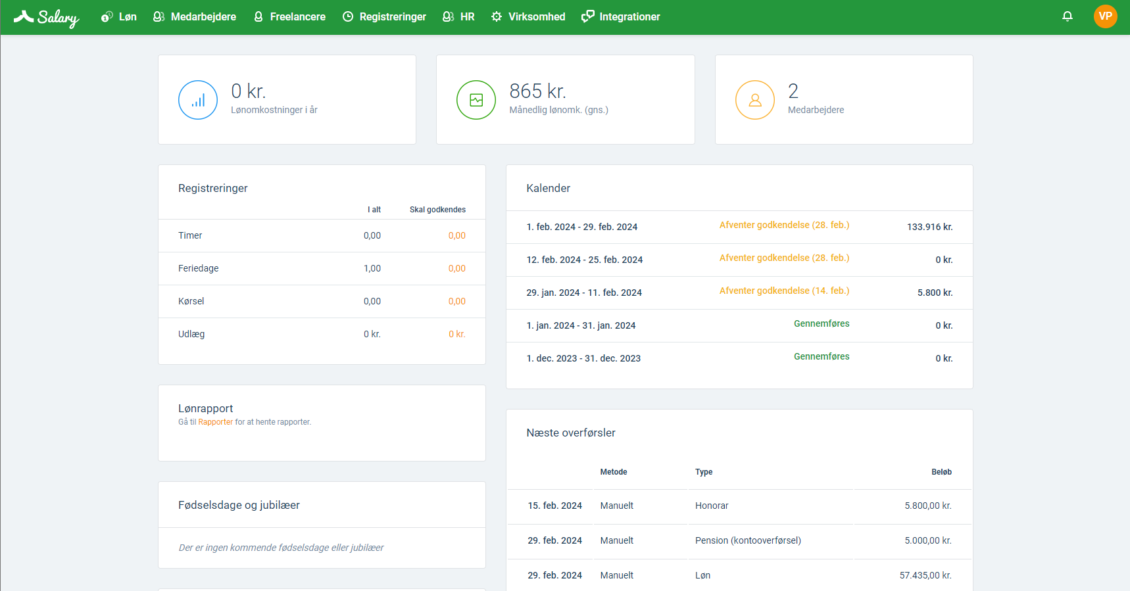Click 'Gennemføres' for January 2024 period
The image size is (1130, 591).
tap(822, 323)
